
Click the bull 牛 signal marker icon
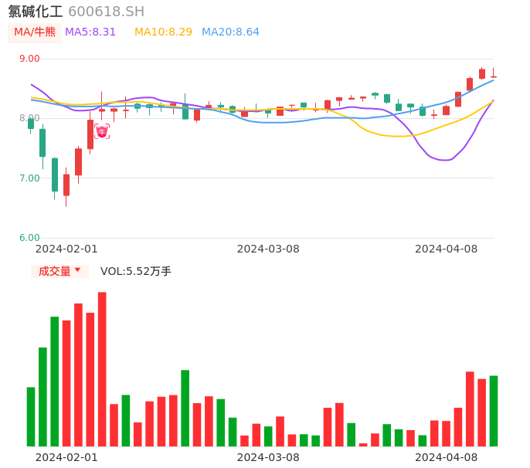coord(102,131)
